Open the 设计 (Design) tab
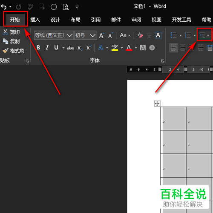The width and height of the screenshot is (213, 213). (55, 20)
